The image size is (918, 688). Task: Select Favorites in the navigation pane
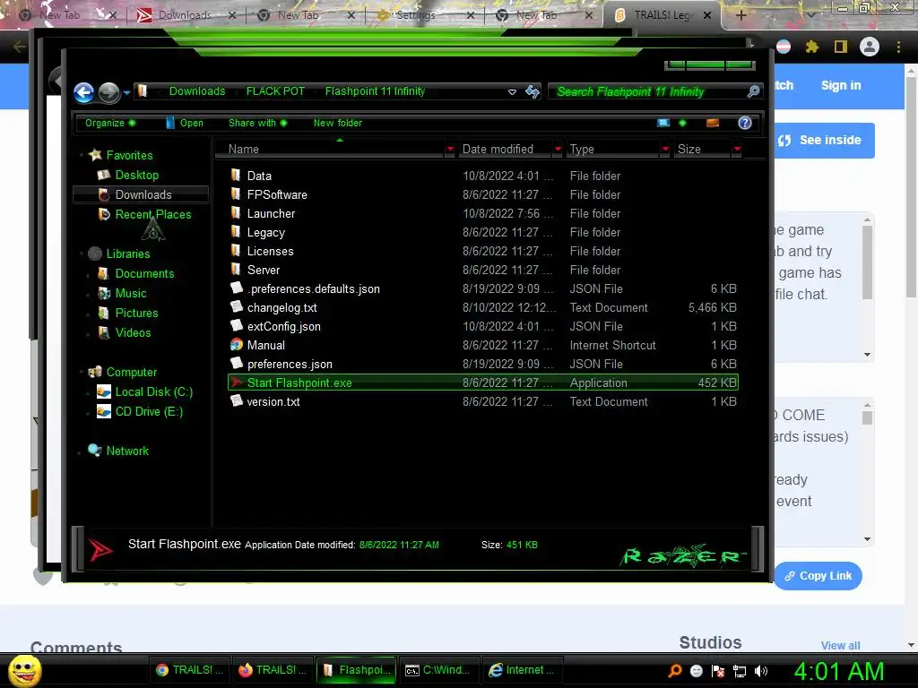pyautogui.click(x=129, y=155)
